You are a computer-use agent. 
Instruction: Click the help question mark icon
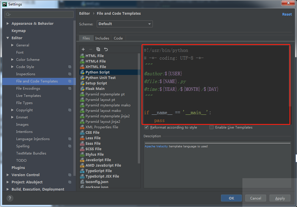tap(10, 198)
